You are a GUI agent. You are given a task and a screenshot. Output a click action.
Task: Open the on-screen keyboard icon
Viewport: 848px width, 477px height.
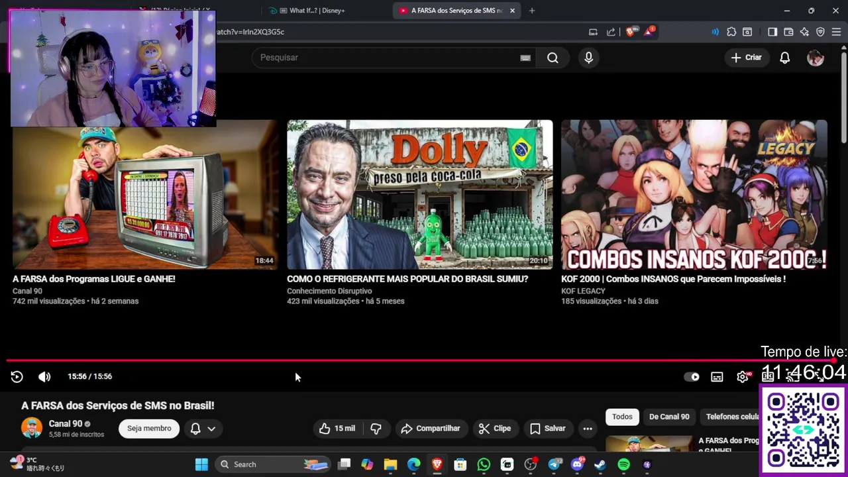tap(525, 58)
